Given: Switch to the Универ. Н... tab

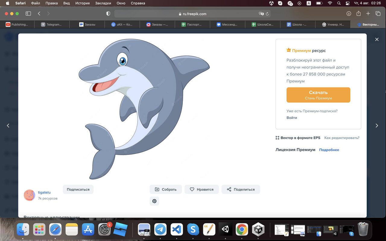Looking at the screenshot, I should [333, 24].
